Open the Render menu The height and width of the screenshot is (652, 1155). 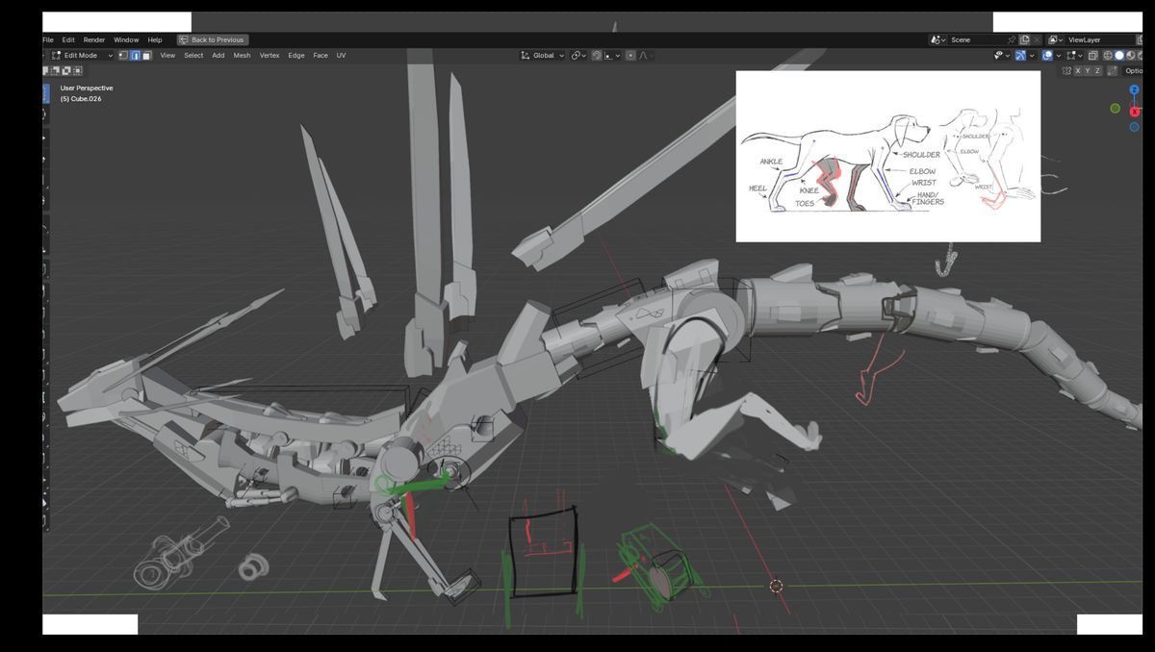pyautogui.click(x=94, y=39)
